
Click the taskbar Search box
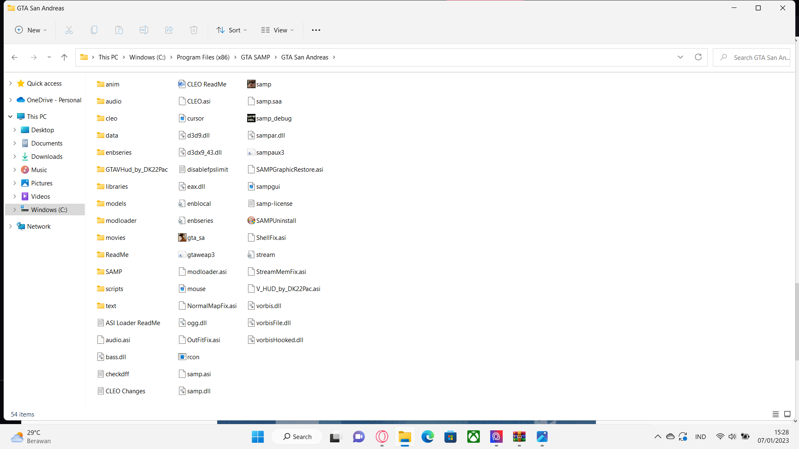click(x=297, y=437)
